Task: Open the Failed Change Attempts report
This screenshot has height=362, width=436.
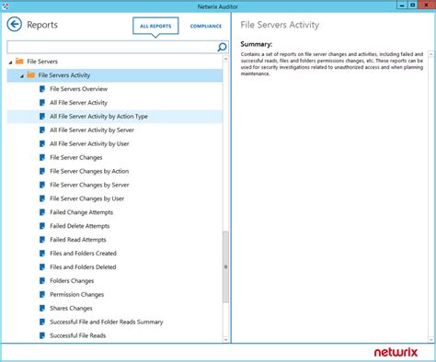Action: coord(81,212)
